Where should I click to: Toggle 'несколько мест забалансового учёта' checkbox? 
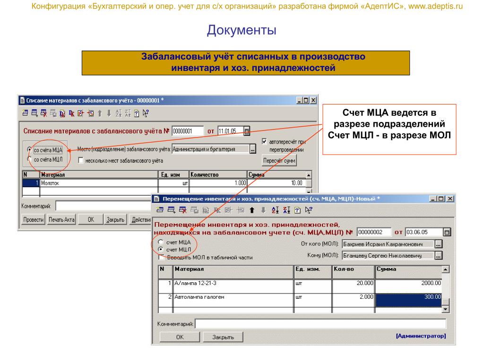pos(81,161)
